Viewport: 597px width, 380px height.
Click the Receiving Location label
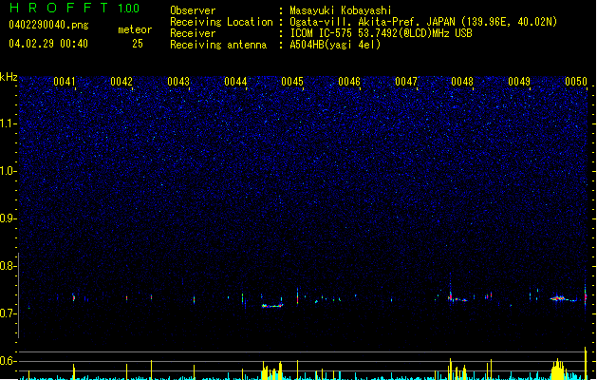coord(221,22)
